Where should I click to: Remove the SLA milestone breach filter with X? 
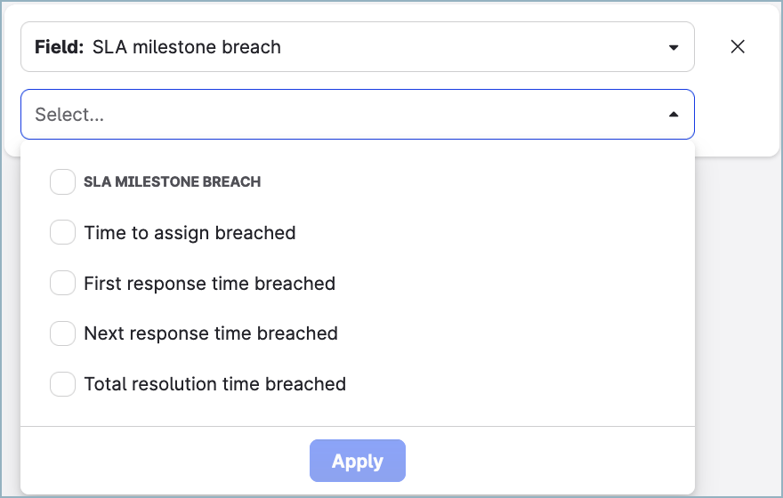point(738,47)
